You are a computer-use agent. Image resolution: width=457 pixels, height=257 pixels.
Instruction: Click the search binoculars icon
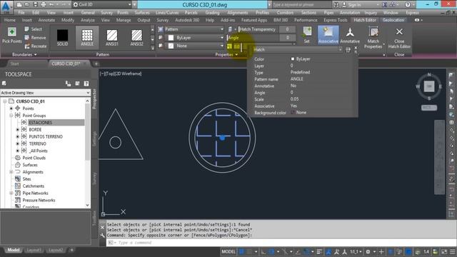click(x=336, y=5)
